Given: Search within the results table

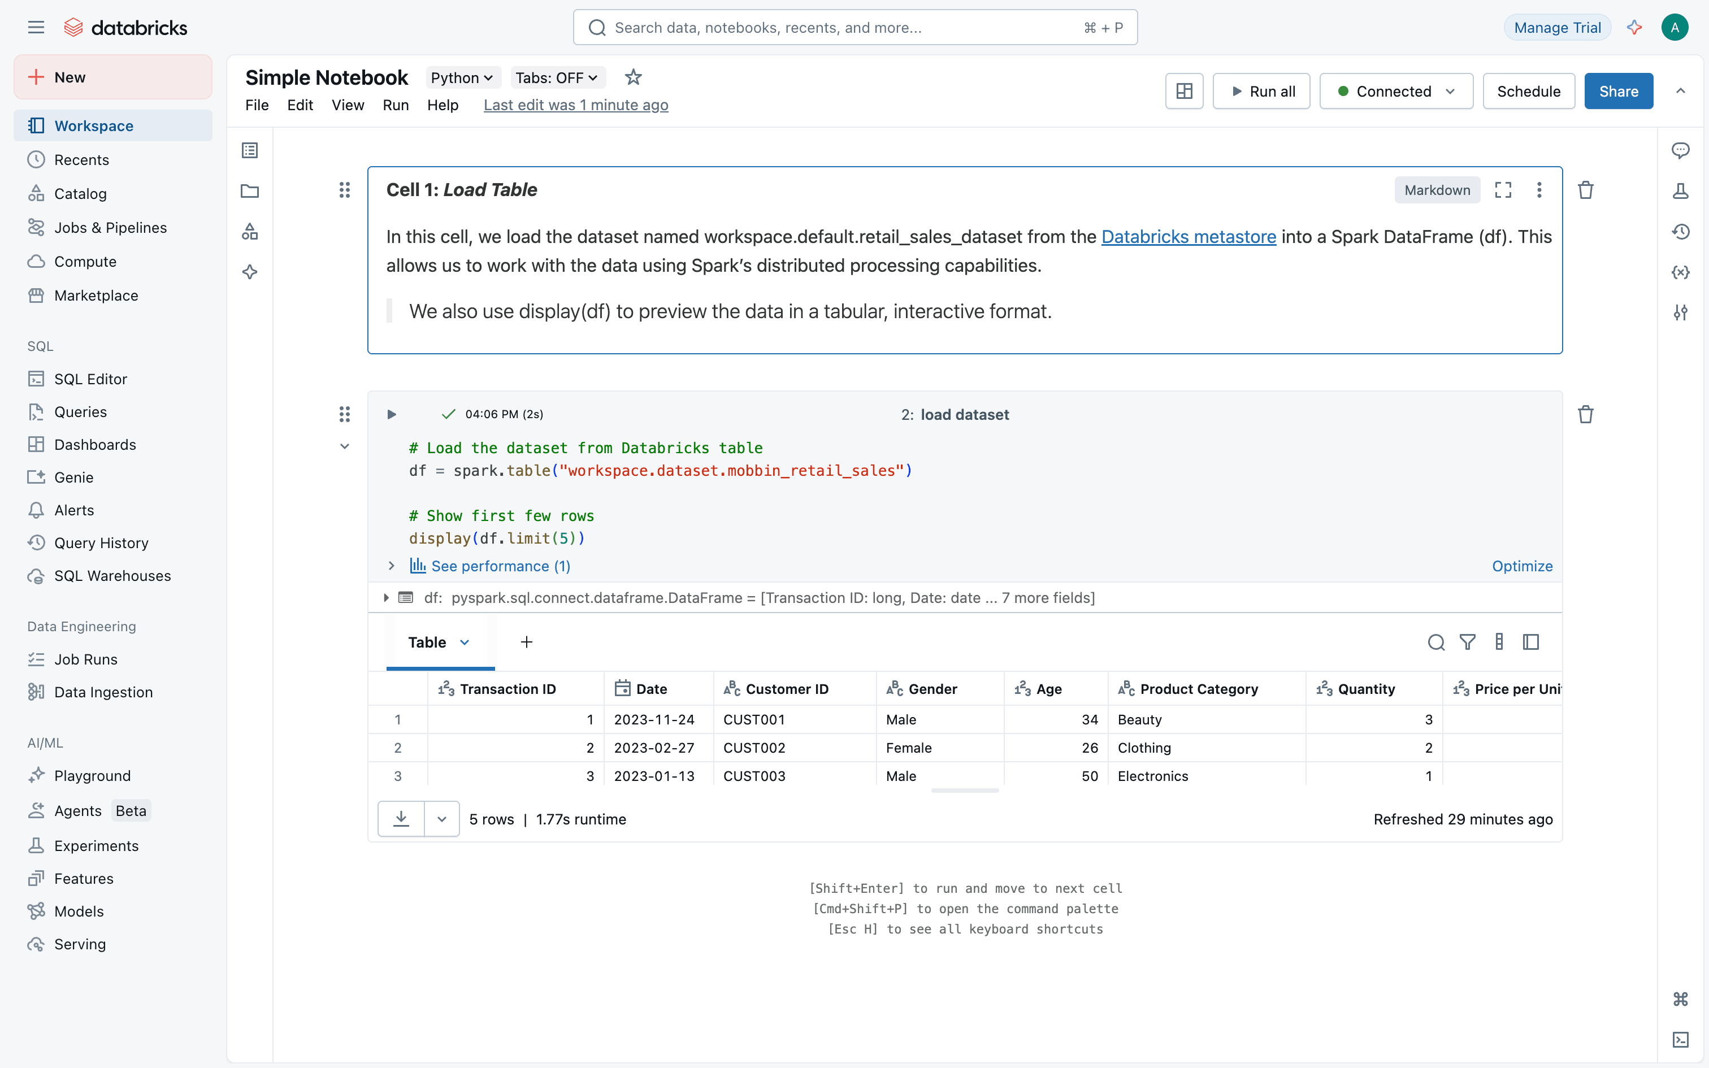Looking at the screenshot, I should click(x=1435, y=642).
